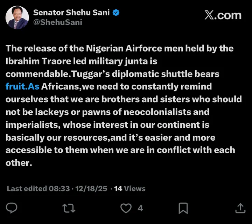The width and height of the screenshot is (252, 224).
Task: Click the like count number 4
Action: pyautogui.click(x=140, y=208)
